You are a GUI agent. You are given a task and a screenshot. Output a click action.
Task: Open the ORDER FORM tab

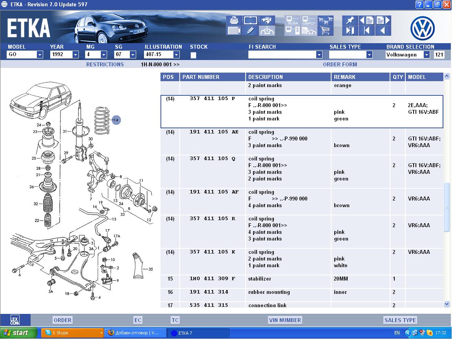[x=340, y=64]
